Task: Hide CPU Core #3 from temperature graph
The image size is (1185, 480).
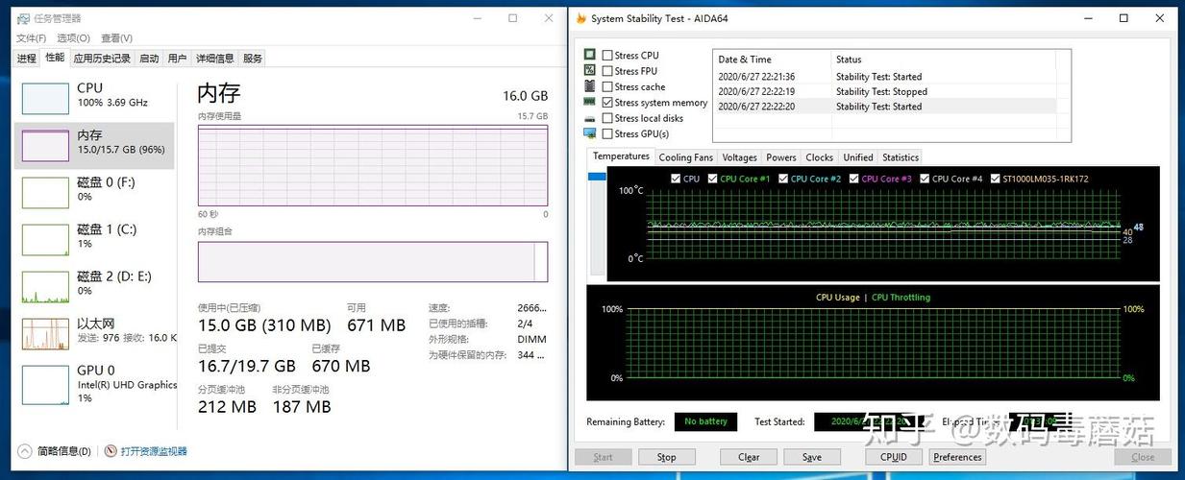Action: pyautogui.click(x=854, y=179)
